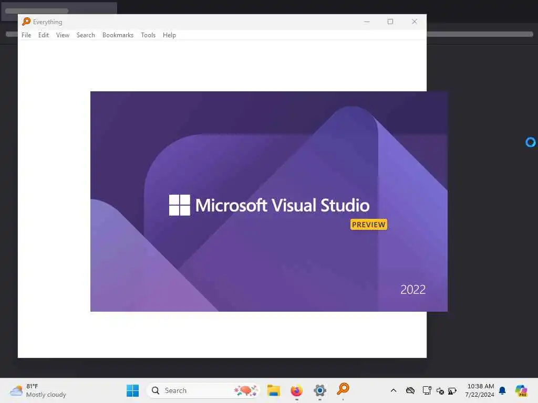Image resolution: width=538 pixels, height=403 pixels.
Task: Open the View menu in Everything
Action: (x=63, y=35)
